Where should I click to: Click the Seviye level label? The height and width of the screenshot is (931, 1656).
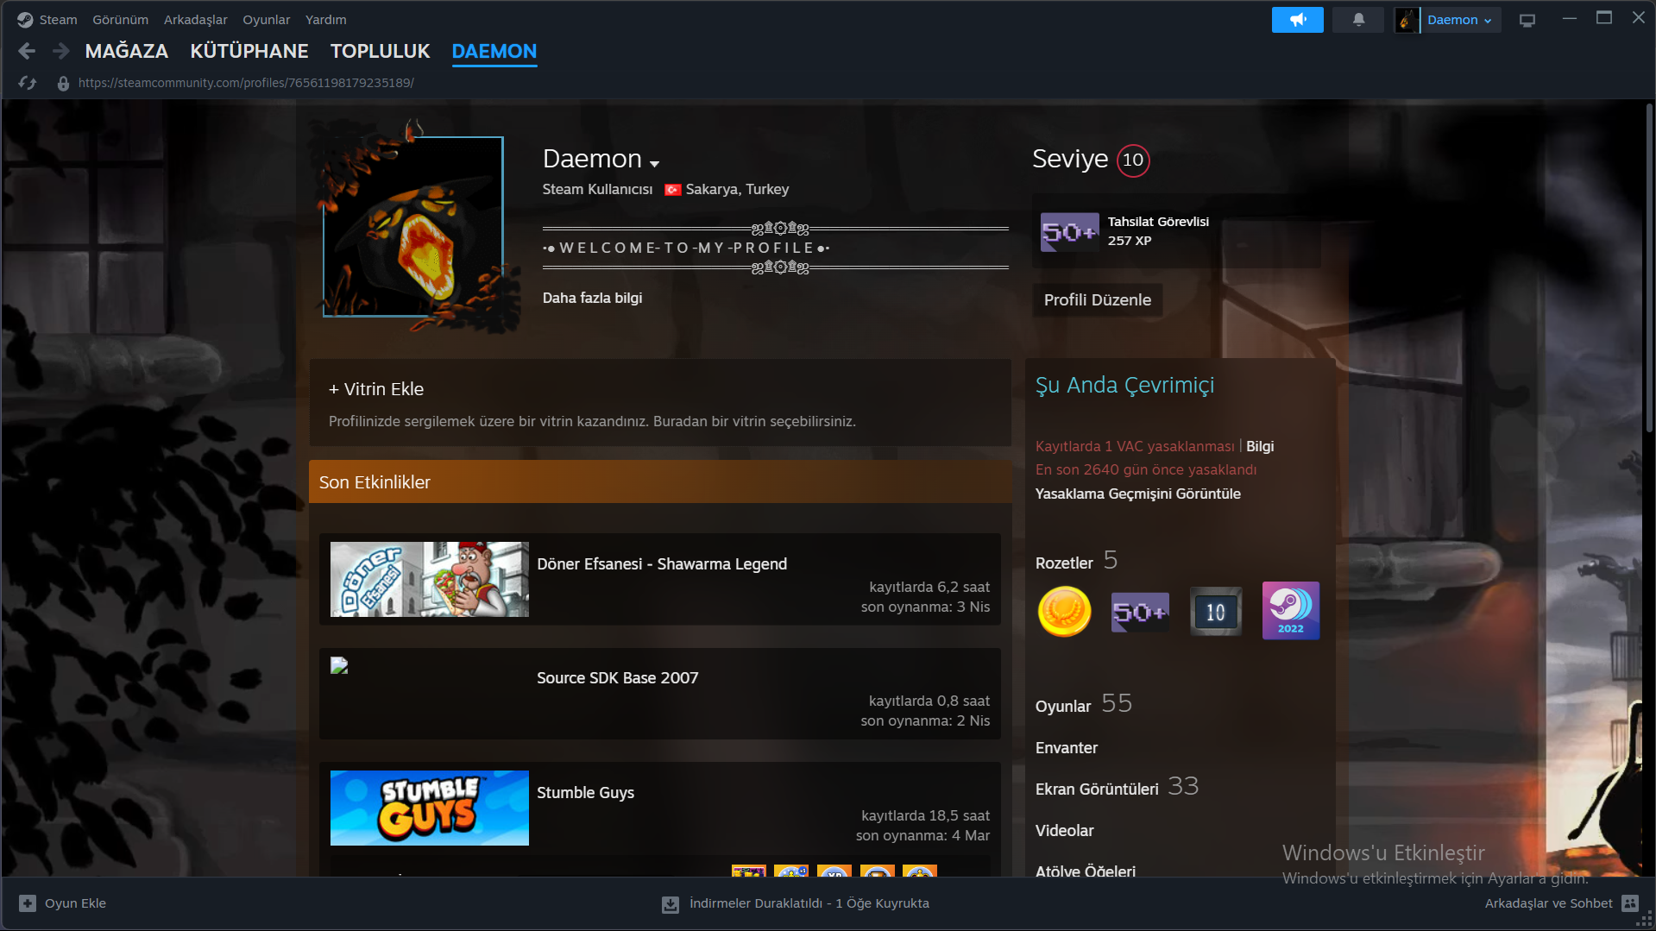coord(1070,160)
